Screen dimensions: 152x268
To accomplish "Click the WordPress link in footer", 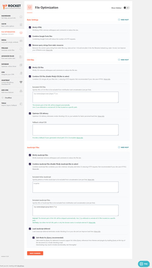I will click(x=20, y=266).
